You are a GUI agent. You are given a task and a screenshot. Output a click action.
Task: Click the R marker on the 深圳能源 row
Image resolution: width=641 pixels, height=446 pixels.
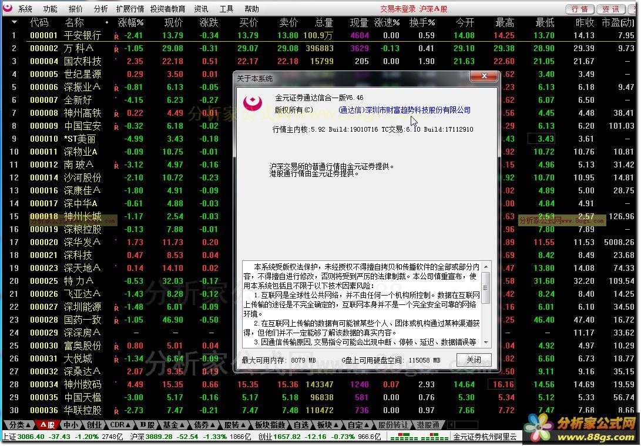[116, 308]
